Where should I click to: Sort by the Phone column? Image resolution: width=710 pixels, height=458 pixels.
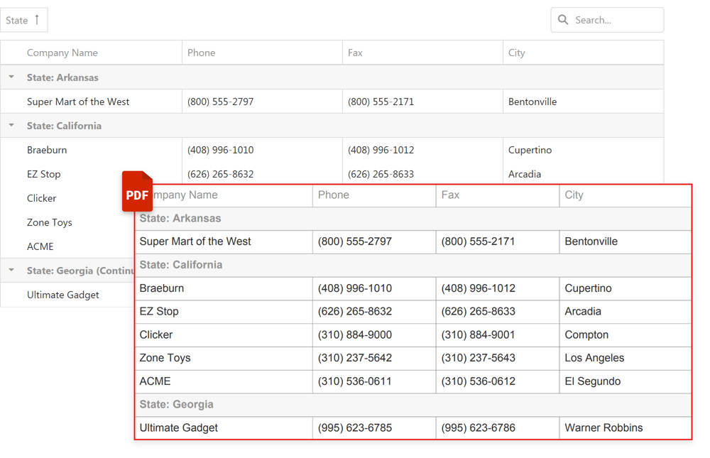(x=201, y=53)
